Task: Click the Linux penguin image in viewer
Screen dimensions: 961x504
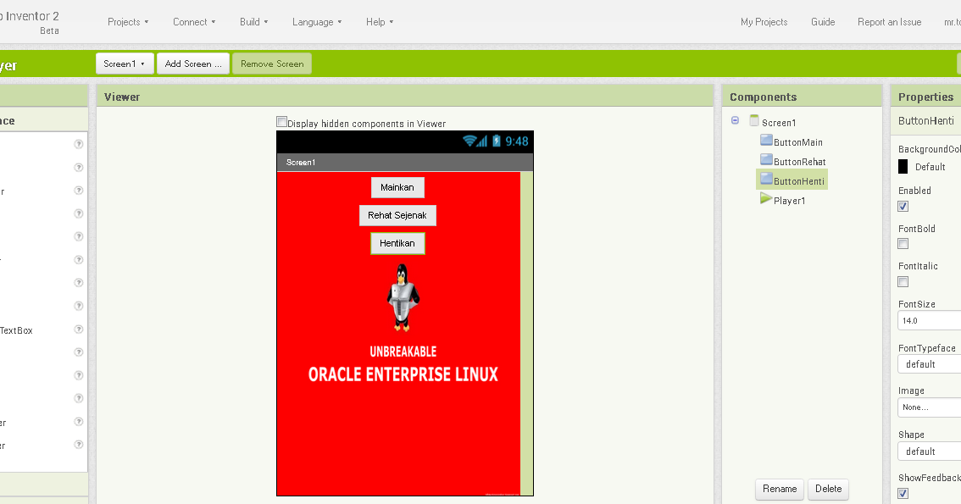Action: (403, 297)
